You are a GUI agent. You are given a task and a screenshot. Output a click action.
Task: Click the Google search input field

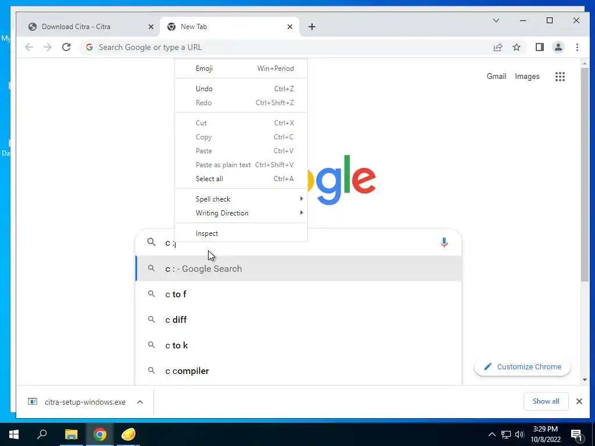pos(300,243)
